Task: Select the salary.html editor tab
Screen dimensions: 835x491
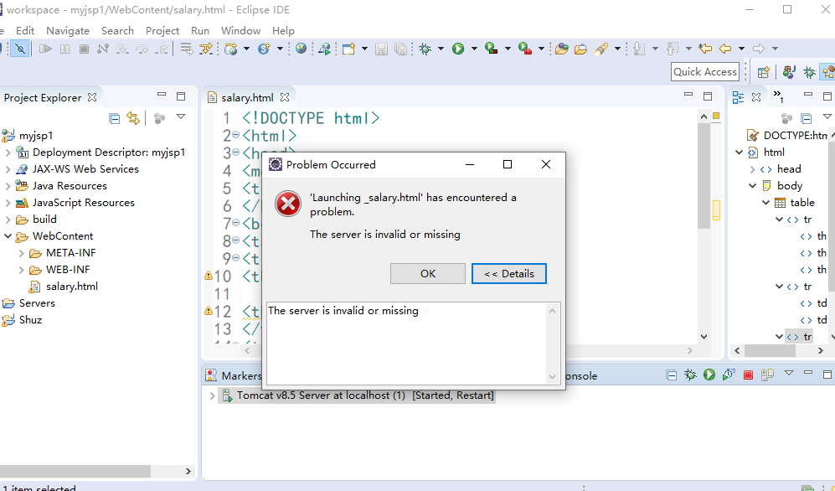Action: pos(247,97)
